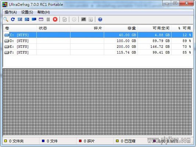Click the boot time scan icon
196x147 pixels.
click(83, 19)
